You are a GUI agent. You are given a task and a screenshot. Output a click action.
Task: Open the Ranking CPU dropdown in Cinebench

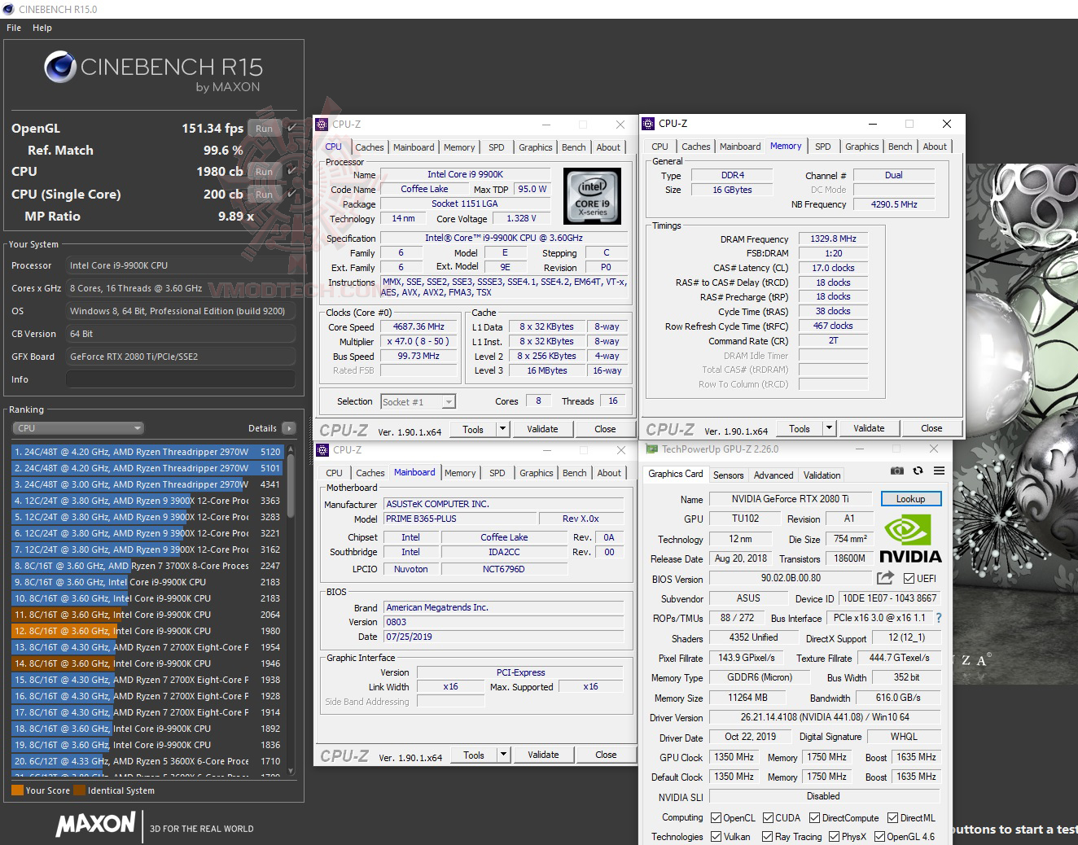click(x=78, y=428)
